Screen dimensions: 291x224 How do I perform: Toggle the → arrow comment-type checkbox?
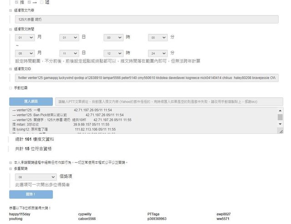(30, 2)
